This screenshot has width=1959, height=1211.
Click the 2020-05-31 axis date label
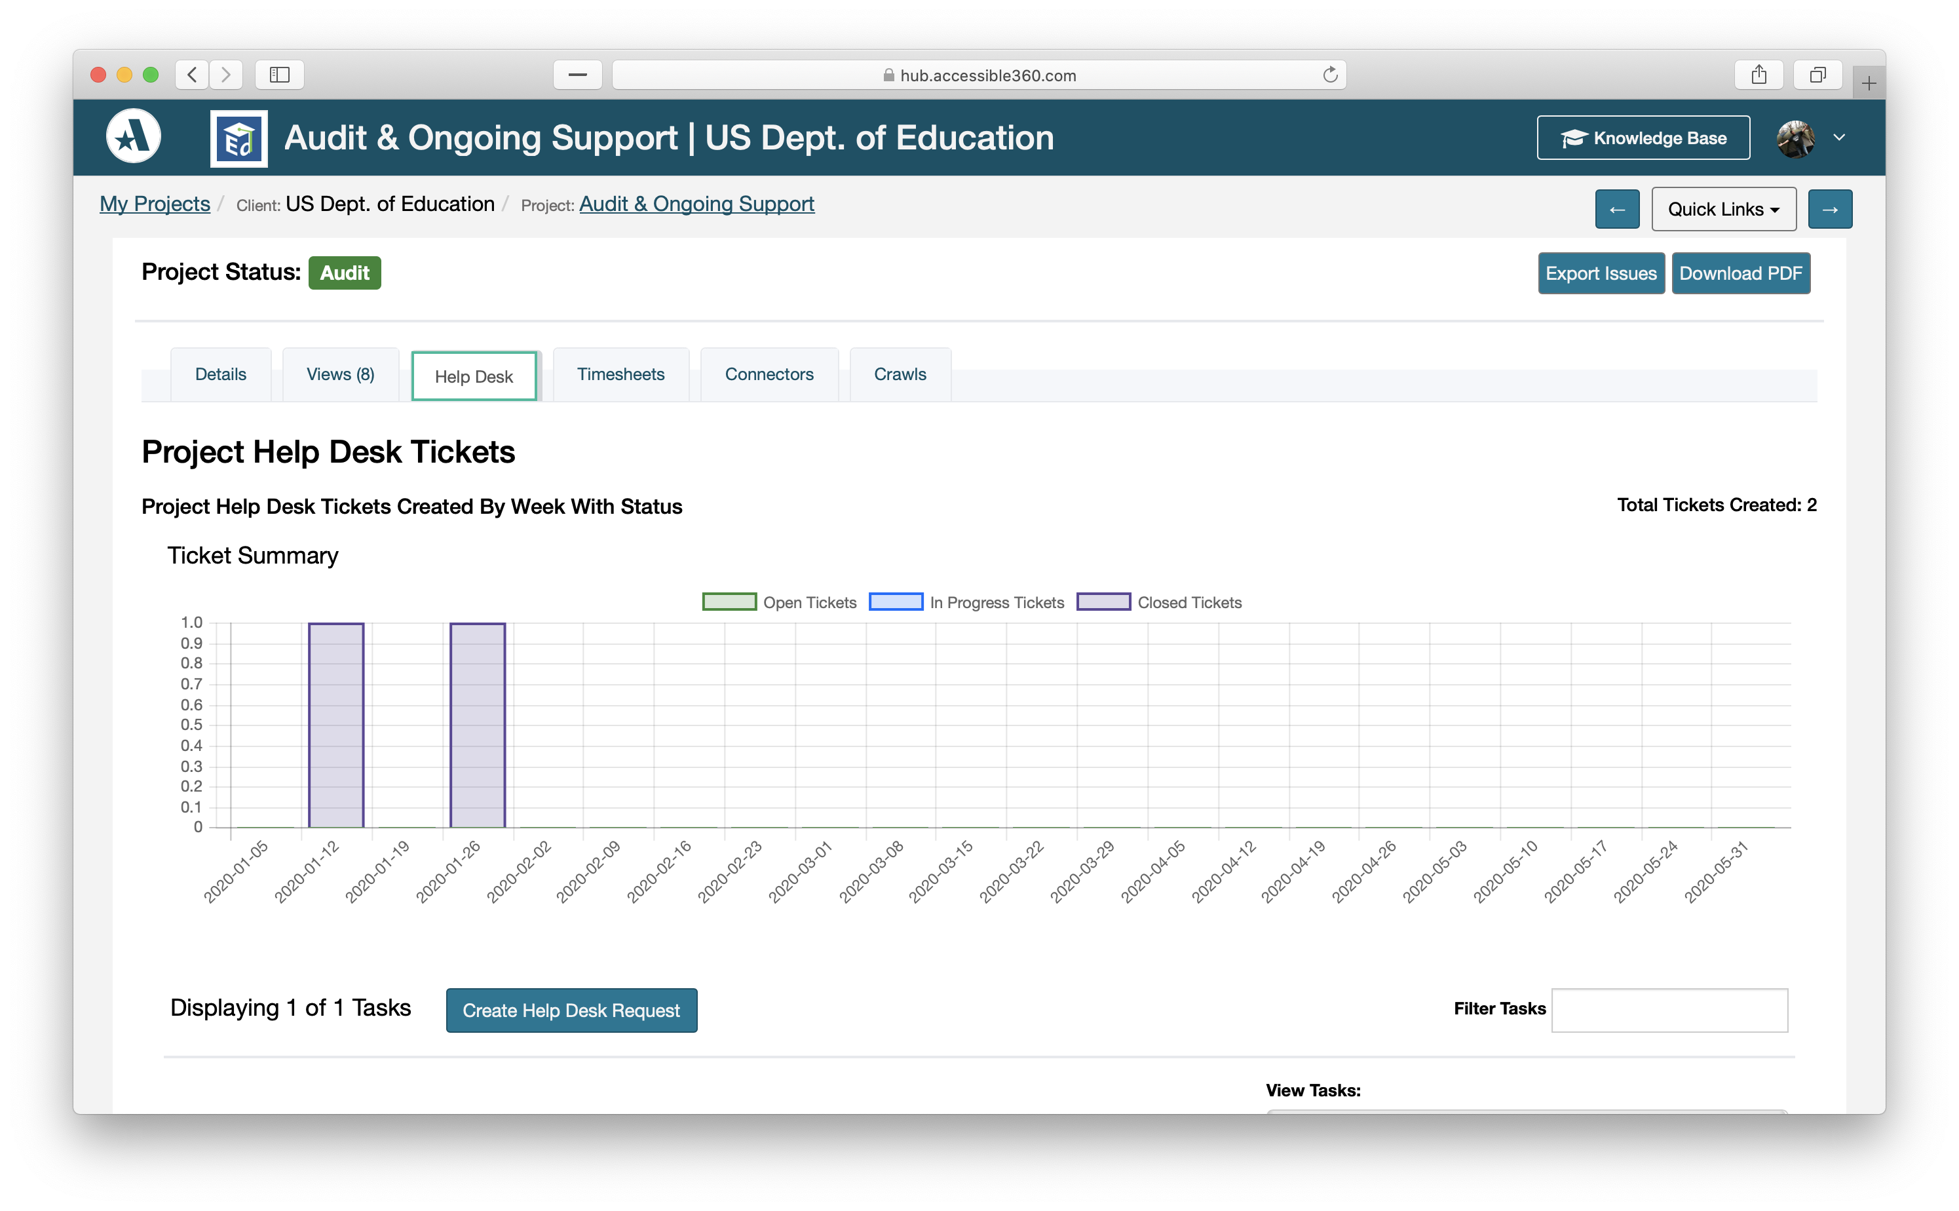(x=1717, y=872)
